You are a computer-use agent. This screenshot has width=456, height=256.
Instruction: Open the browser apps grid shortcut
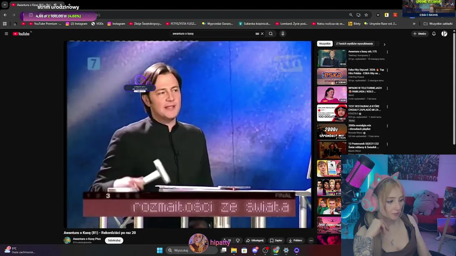5,24
